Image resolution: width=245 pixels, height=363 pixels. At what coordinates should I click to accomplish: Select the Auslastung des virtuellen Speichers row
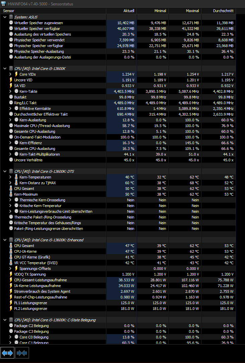(118, 34)
